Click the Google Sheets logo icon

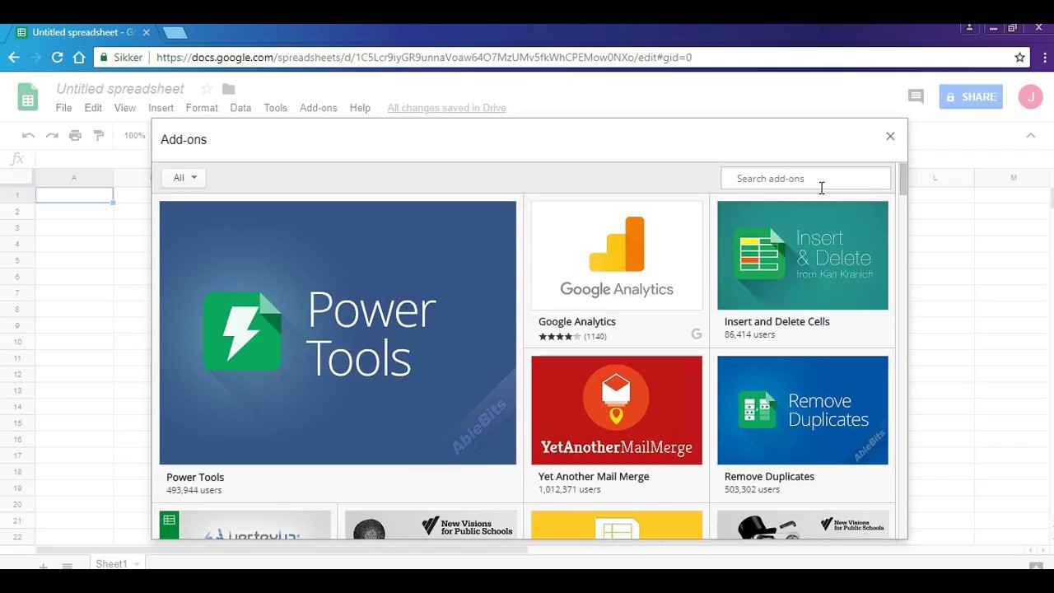pos(28,97)
